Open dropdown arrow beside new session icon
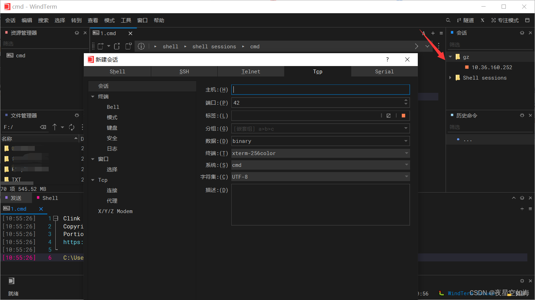 109,46
